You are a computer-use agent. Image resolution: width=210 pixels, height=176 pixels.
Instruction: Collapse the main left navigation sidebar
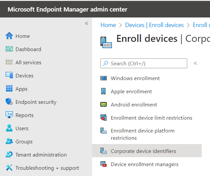pyautogui.click(x=87, y=23)
